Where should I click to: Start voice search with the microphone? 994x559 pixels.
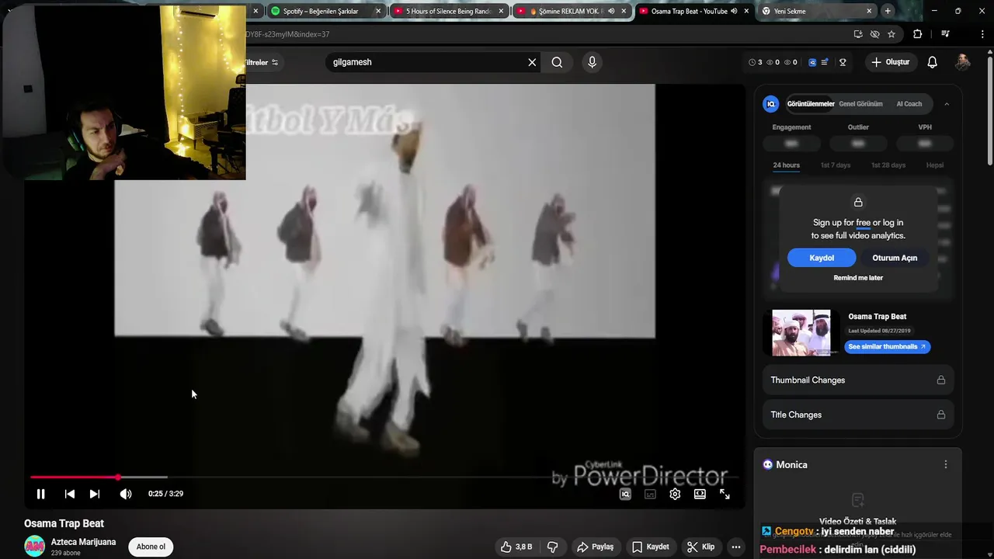(x=592, y=62)
